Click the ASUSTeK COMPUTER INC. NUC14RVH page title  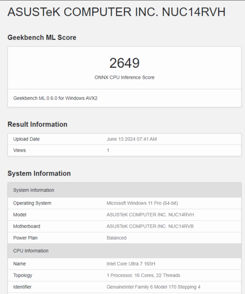(117, 12)
